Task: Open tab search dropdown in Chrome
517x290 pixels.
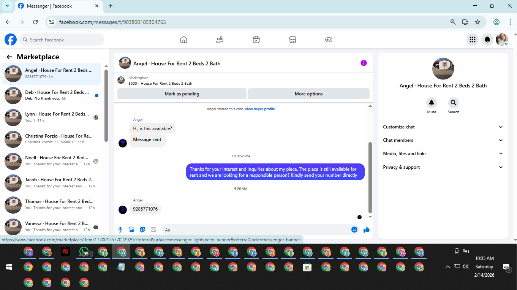Action: (7, 6)
